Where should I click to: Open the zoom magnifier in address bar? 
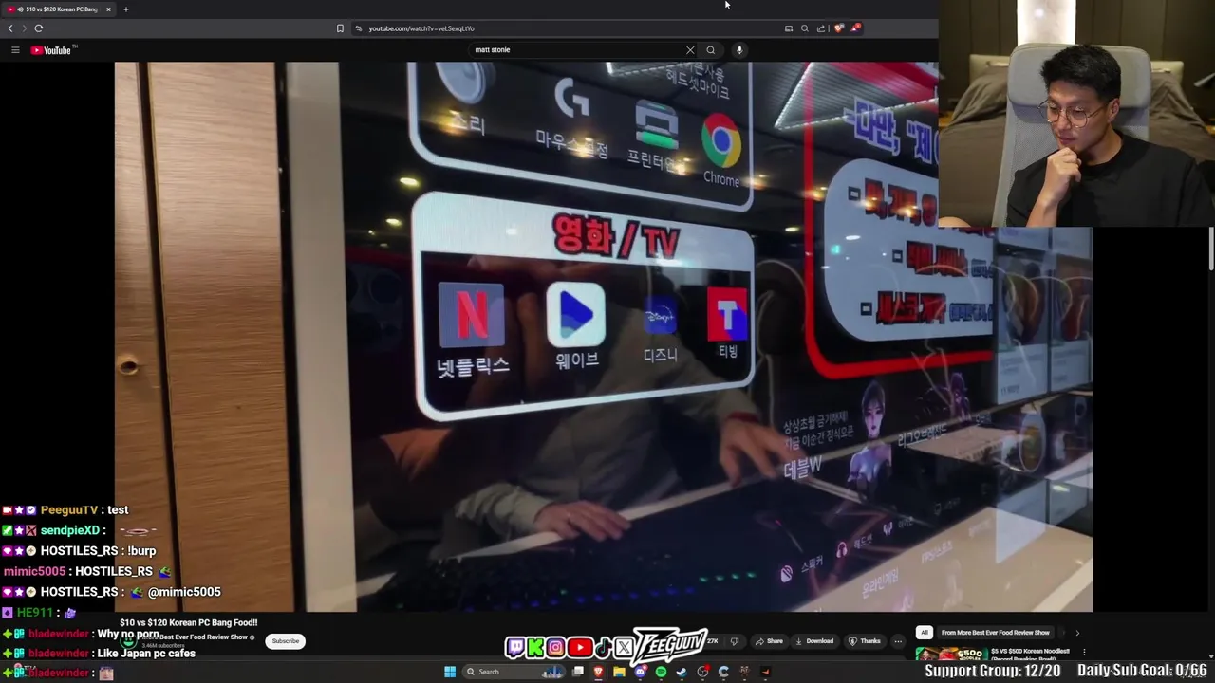click(x=805, y=28)
